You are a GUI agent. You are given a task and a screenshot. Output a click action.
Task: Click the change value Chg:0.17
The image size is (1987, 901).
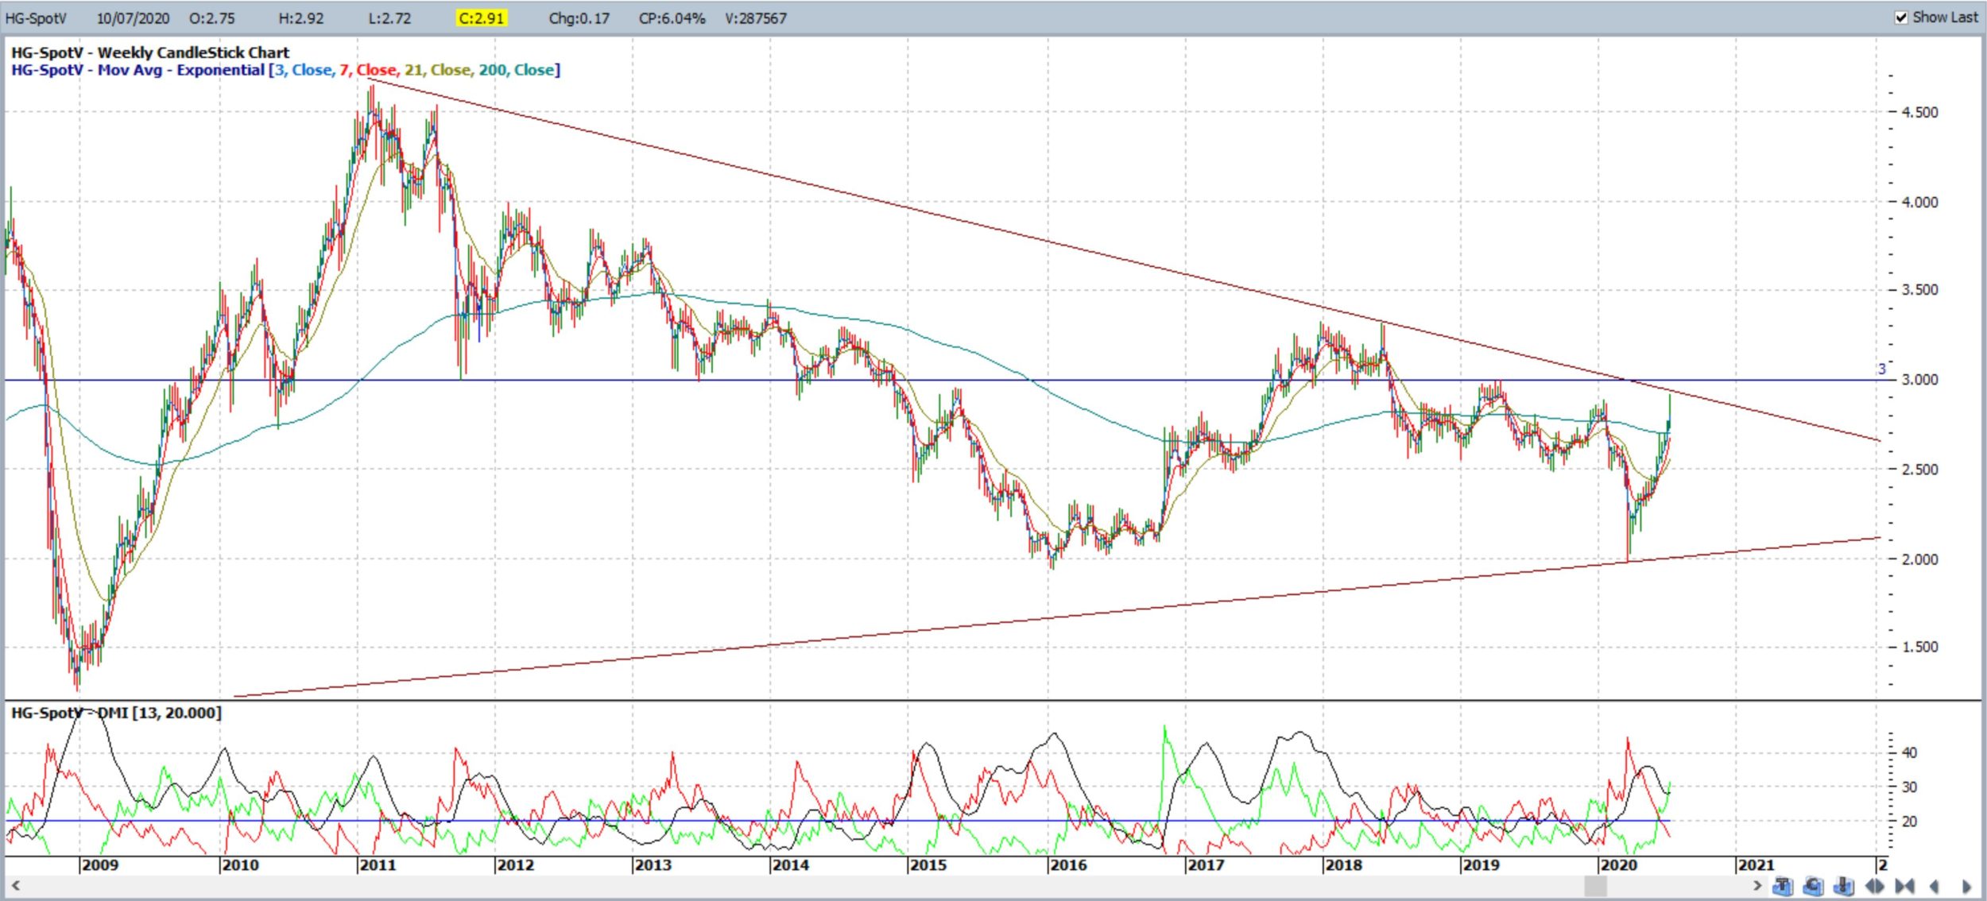(579, 17)
